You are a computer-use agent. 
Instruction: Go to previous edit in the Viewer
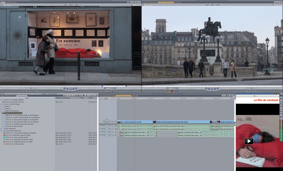(x=65, y=88)
